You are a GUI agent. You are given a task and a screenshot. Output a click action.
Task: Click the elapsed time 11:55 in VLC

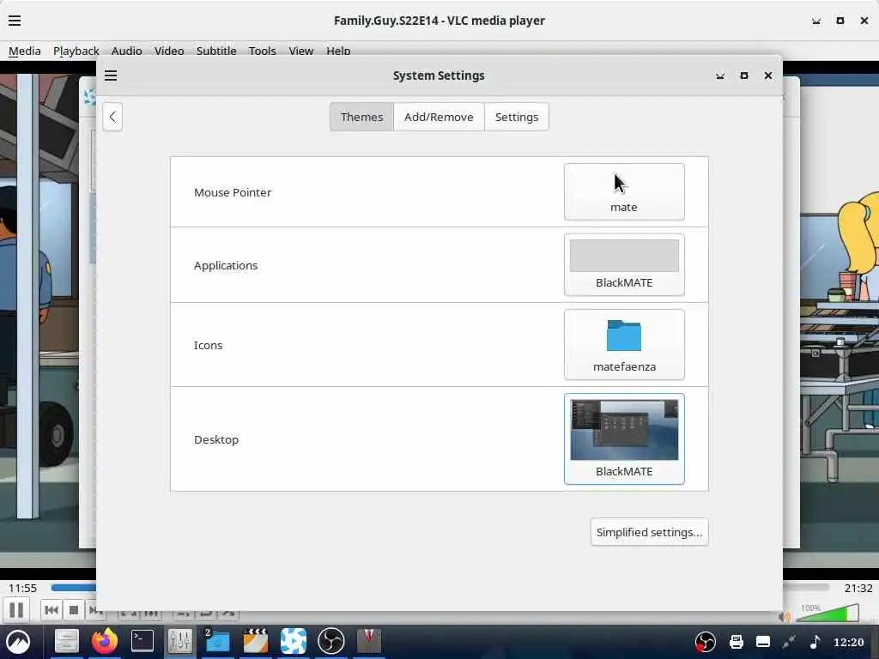point(22,588)
